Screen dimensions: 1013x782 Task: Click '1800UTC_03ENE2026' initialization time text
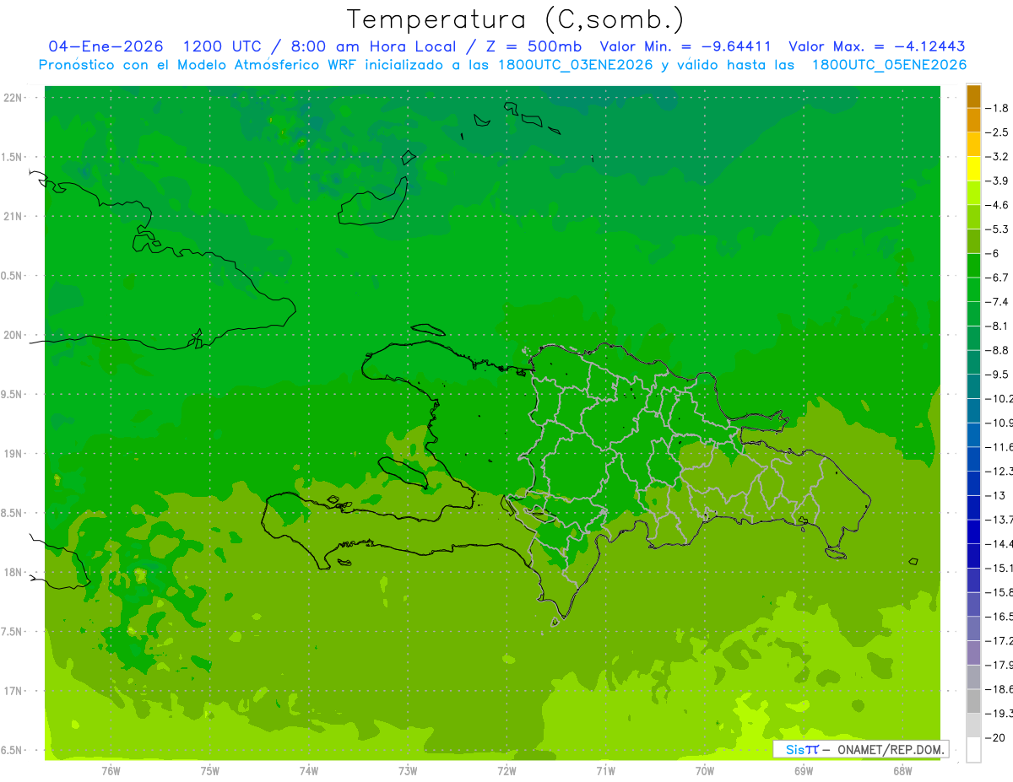click(575, 65)
